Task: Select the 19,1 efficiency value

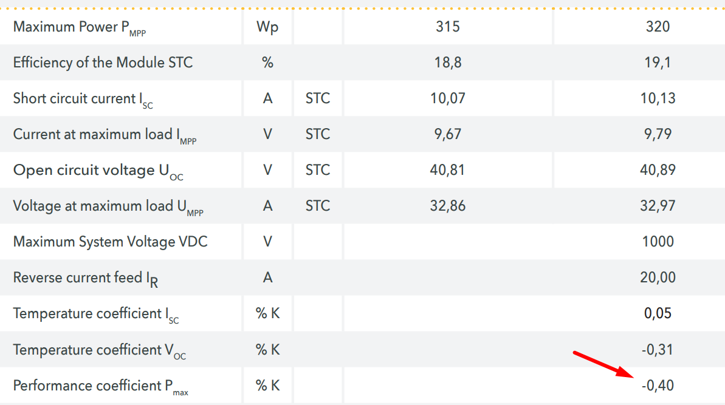Action: (x=658, y=63)
